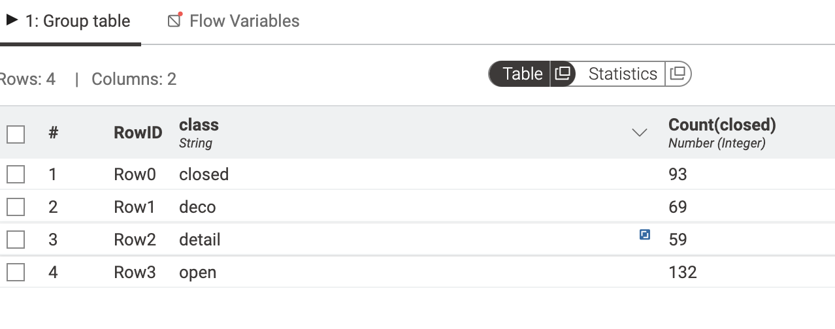Screen dimensions: 835x329
Task: Select the 1: Group table tab
Action: [x=69, y=21]
